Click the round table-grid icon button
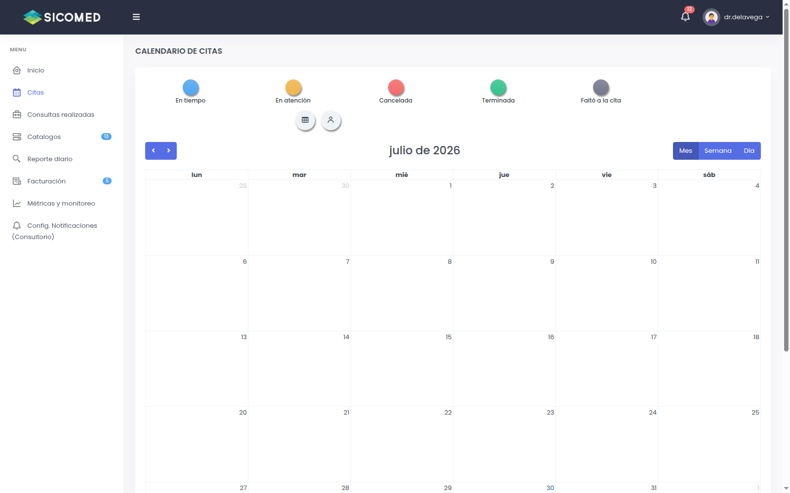 point(305,120)
